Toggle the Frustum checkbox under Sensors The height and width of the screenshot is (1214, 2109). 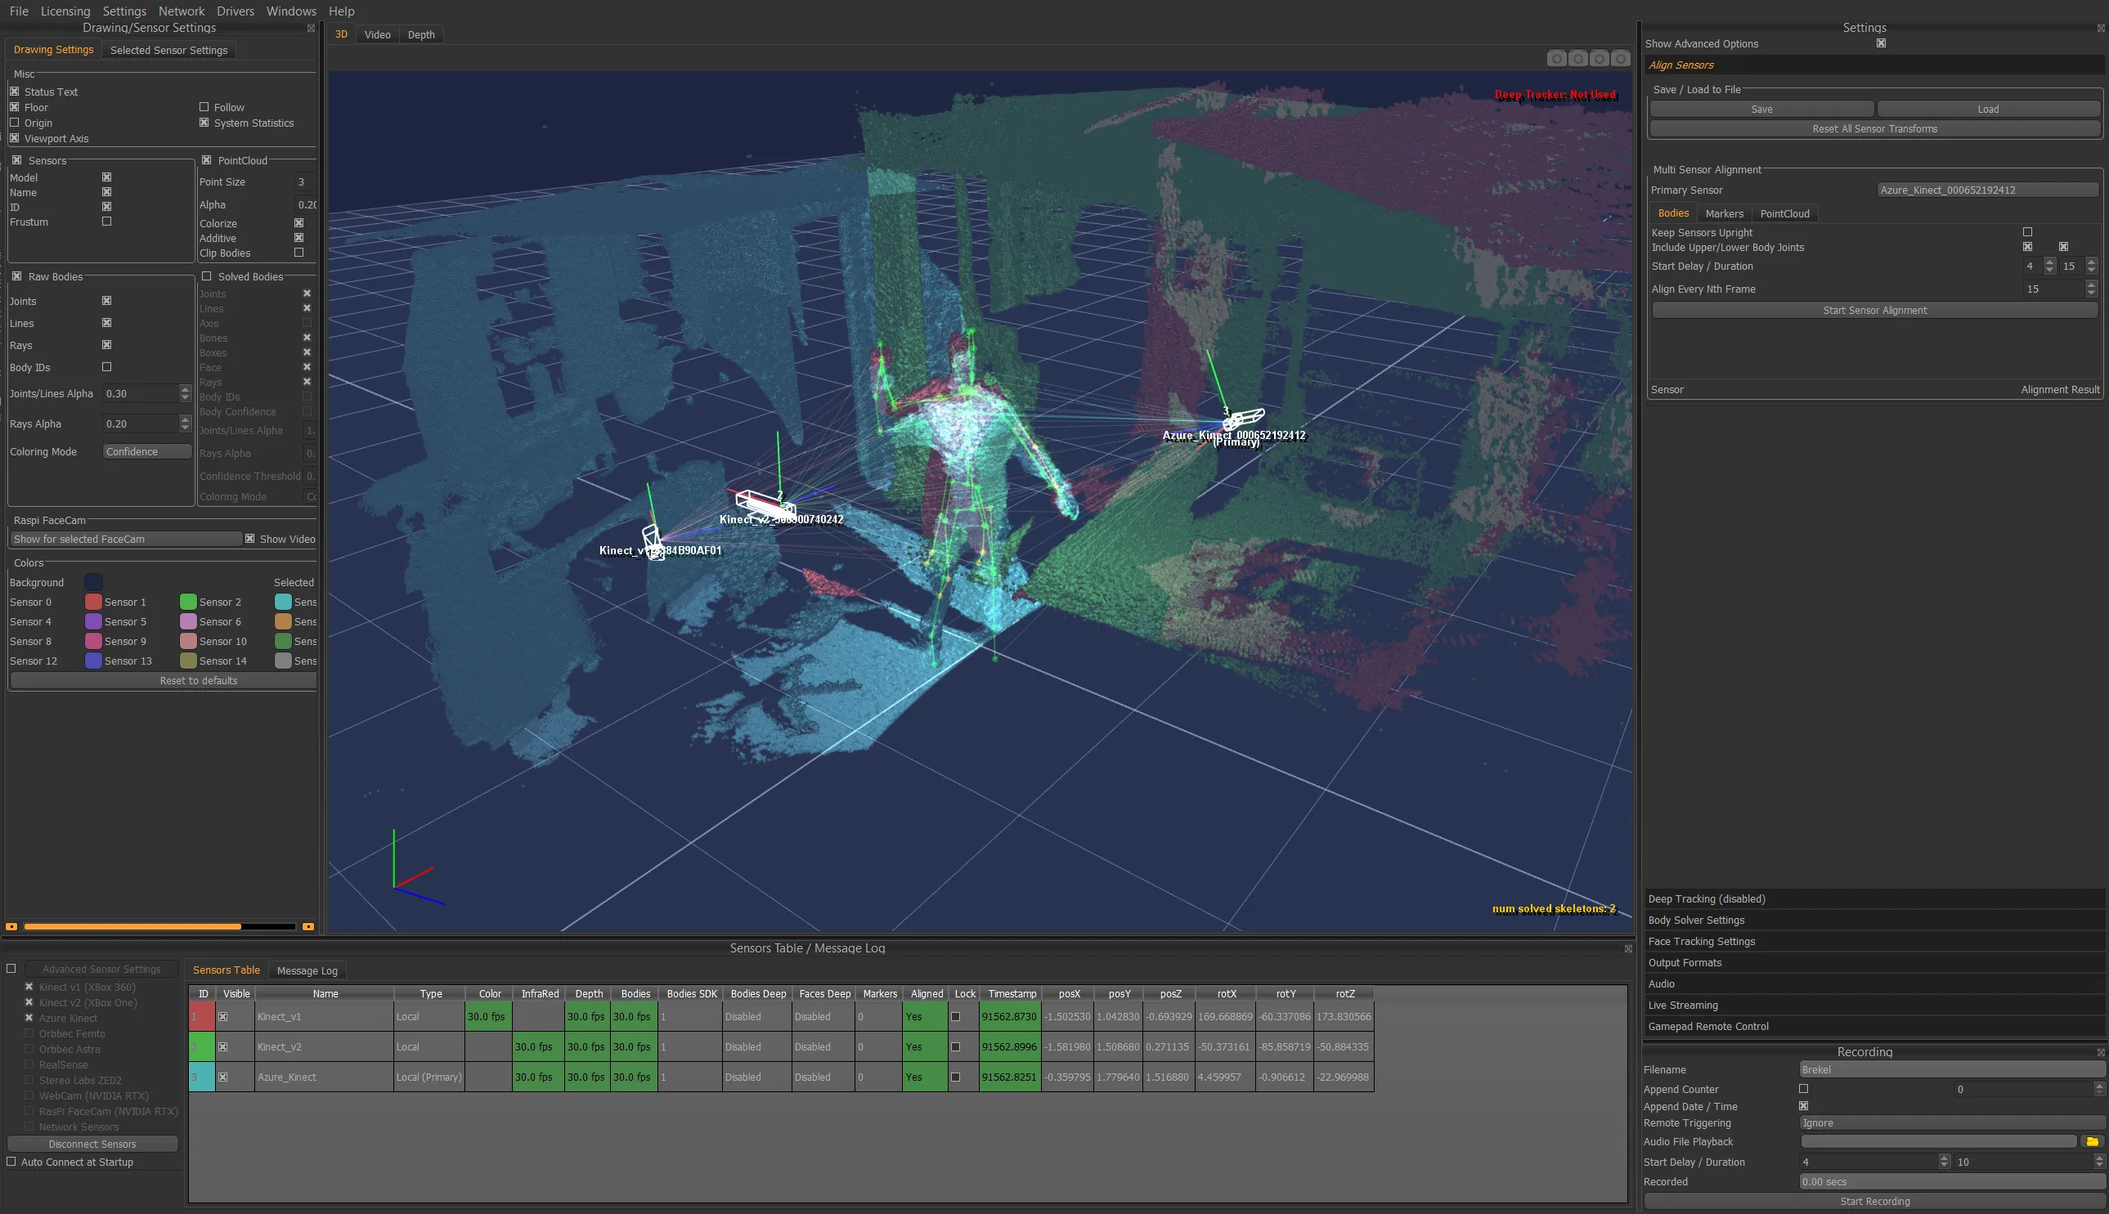point(107,222)
